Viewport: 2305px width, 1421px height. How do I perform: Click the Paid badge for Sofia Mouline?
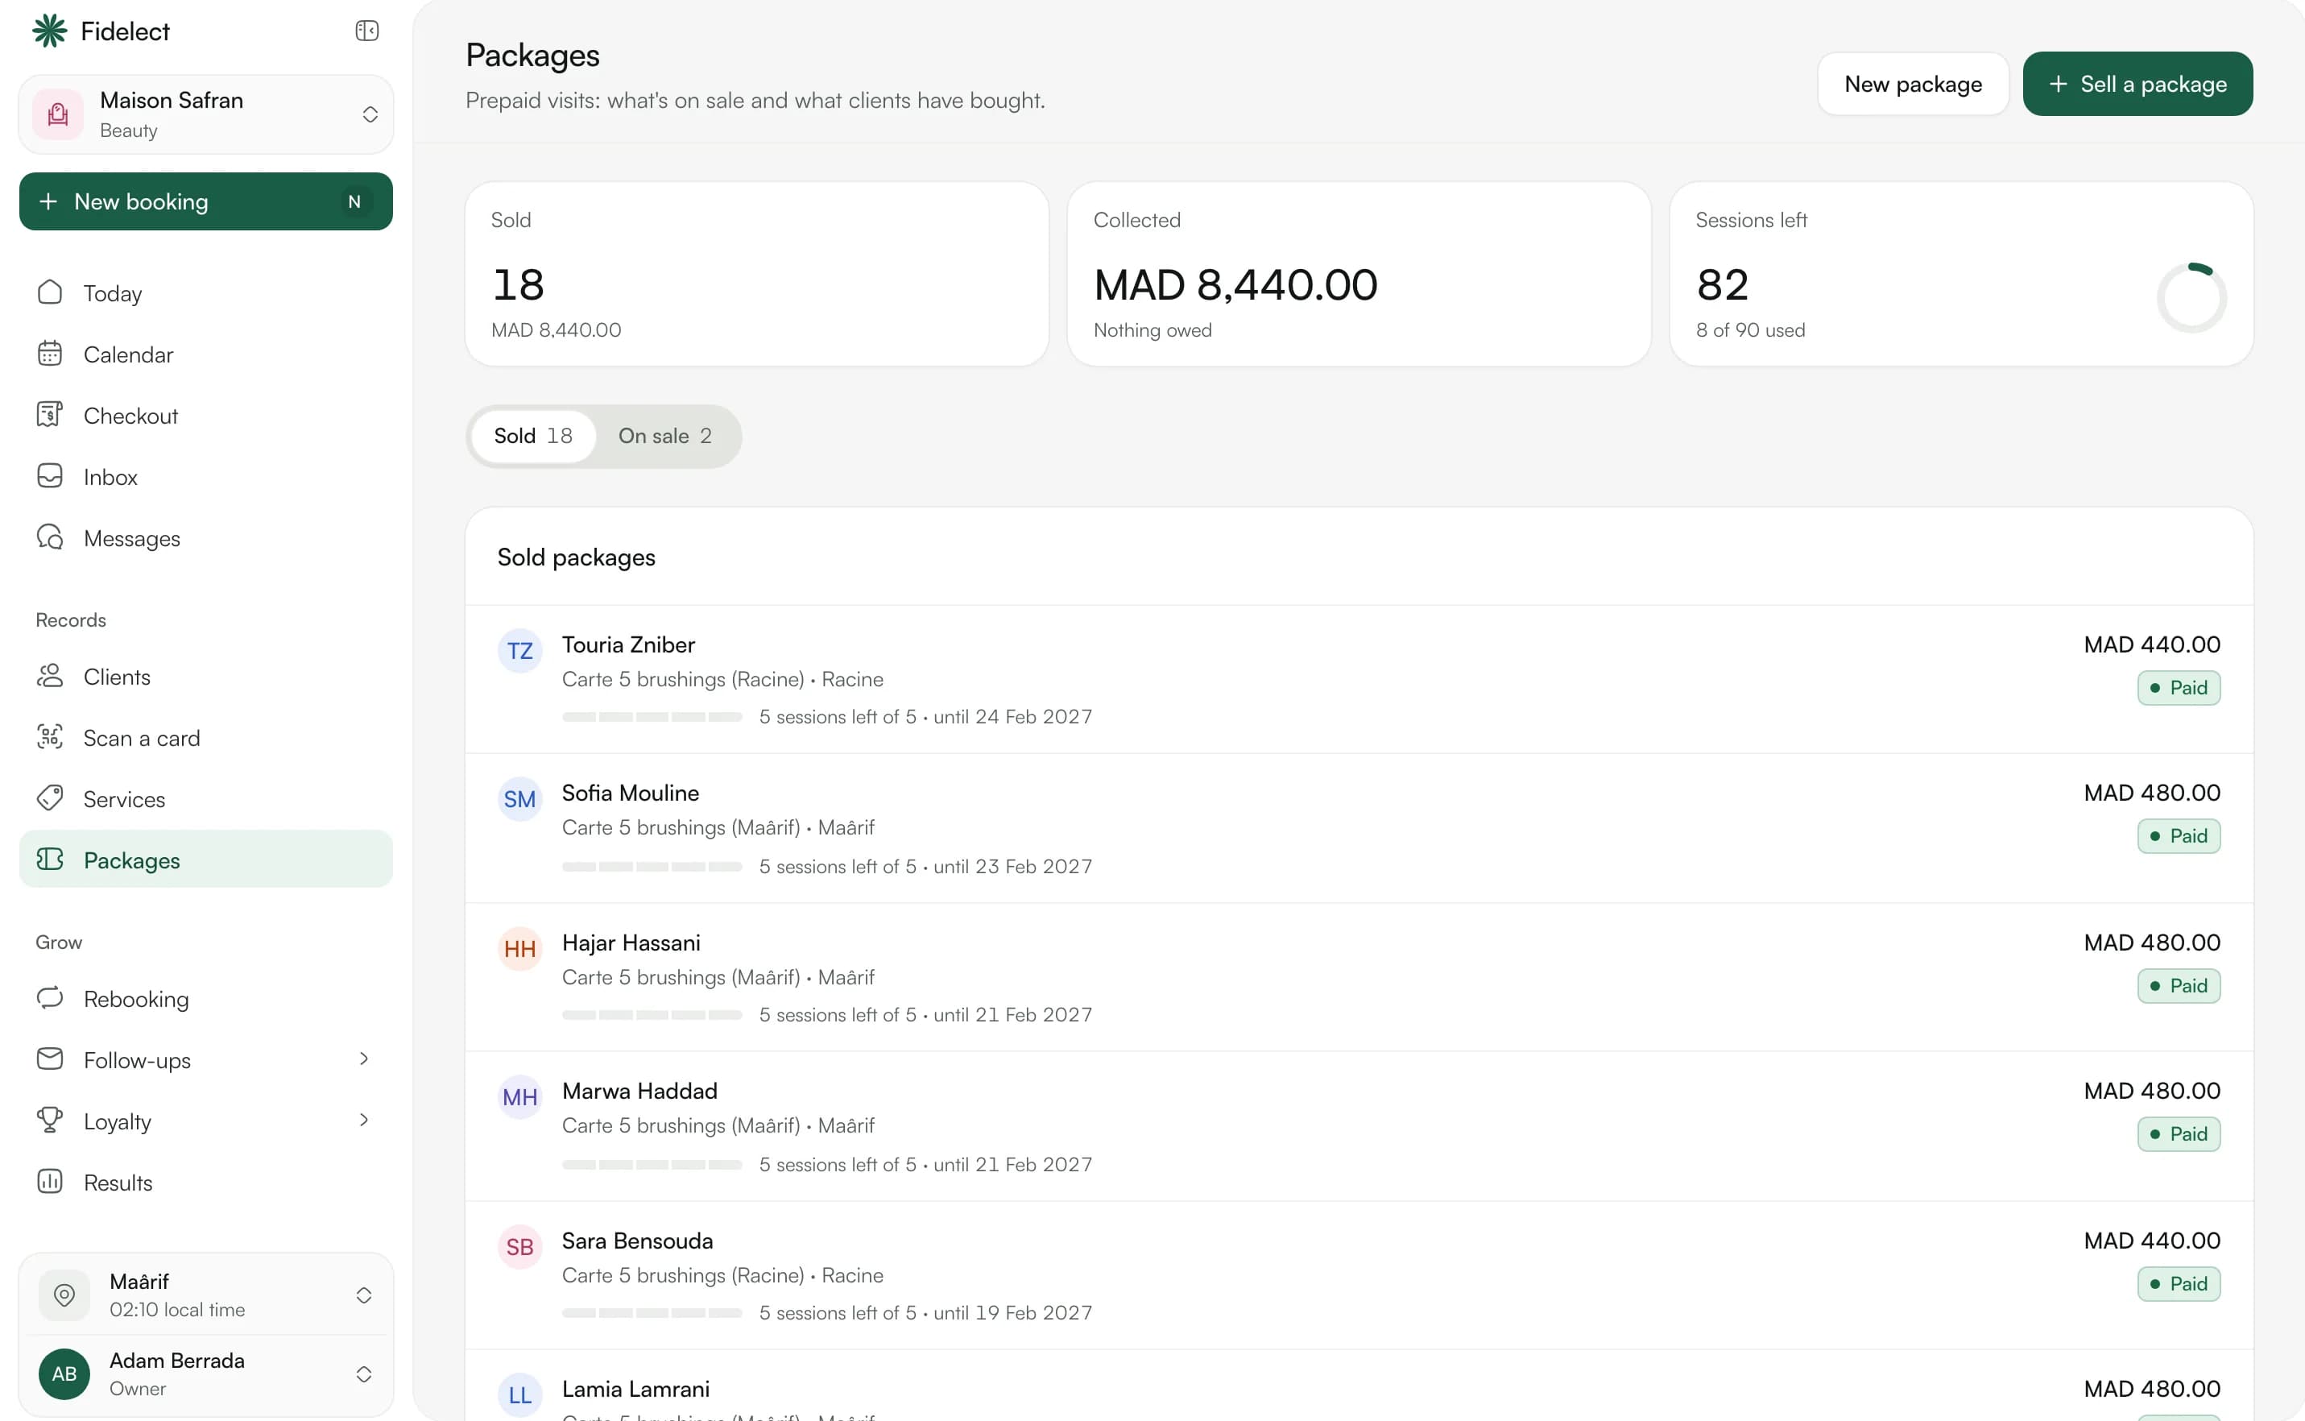2179,836
